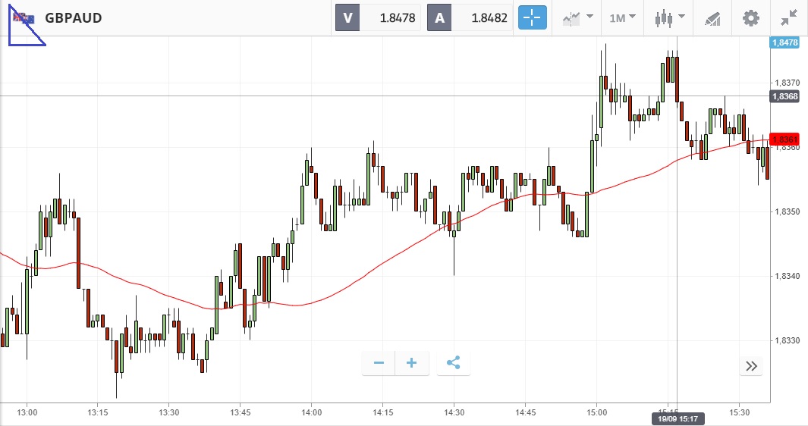Open chart settings gear
Screen dimensions: 808x426
[x=750, y=17]
